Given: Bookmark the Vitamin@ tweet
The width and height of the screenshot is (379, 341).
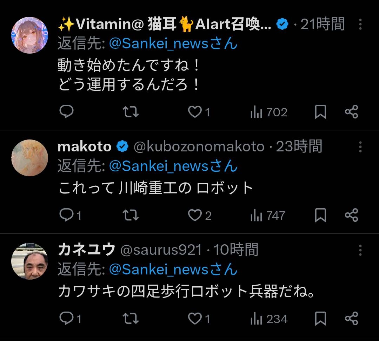Looking at the screenshot, I should click(320, 112).
